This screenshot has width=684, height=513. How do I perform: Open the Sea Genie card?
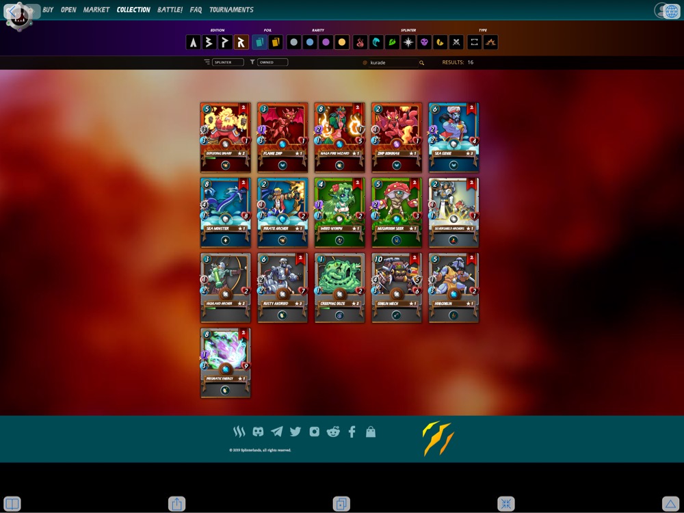(453, 137)
